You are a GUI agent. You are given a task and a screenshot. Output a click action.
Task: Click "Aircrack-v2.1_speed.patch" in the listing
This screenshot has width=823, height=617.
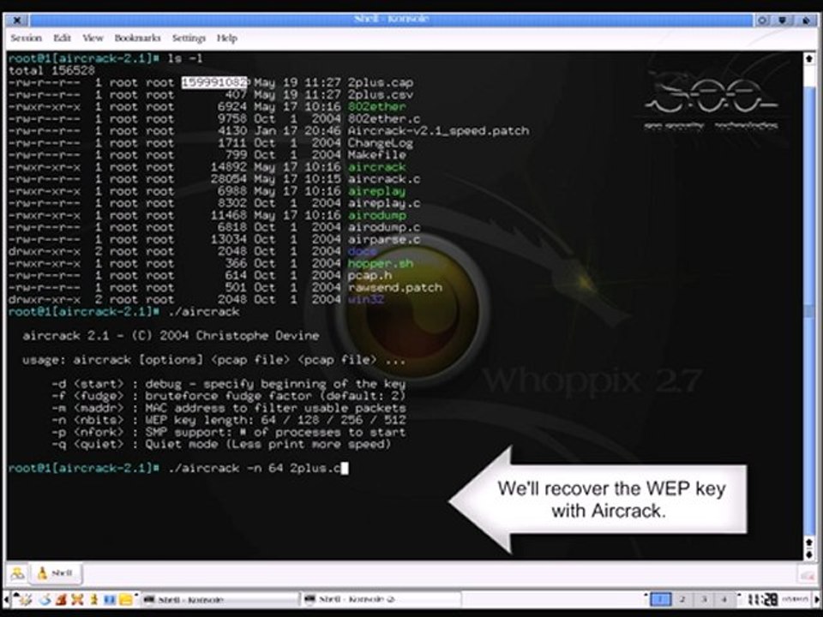pyautogui.click(x=438, y=130)
